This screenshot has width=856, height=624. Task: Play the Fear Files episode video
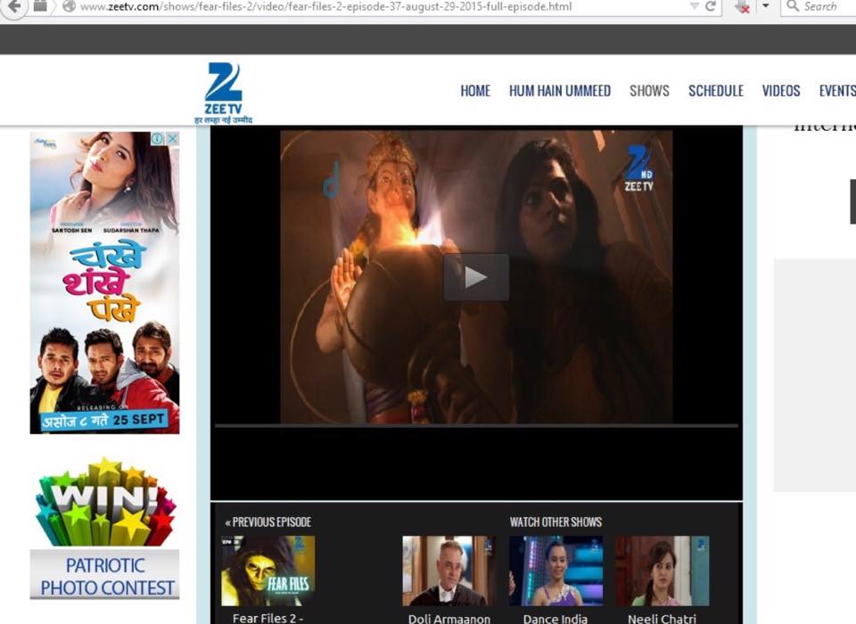[476, 277]
